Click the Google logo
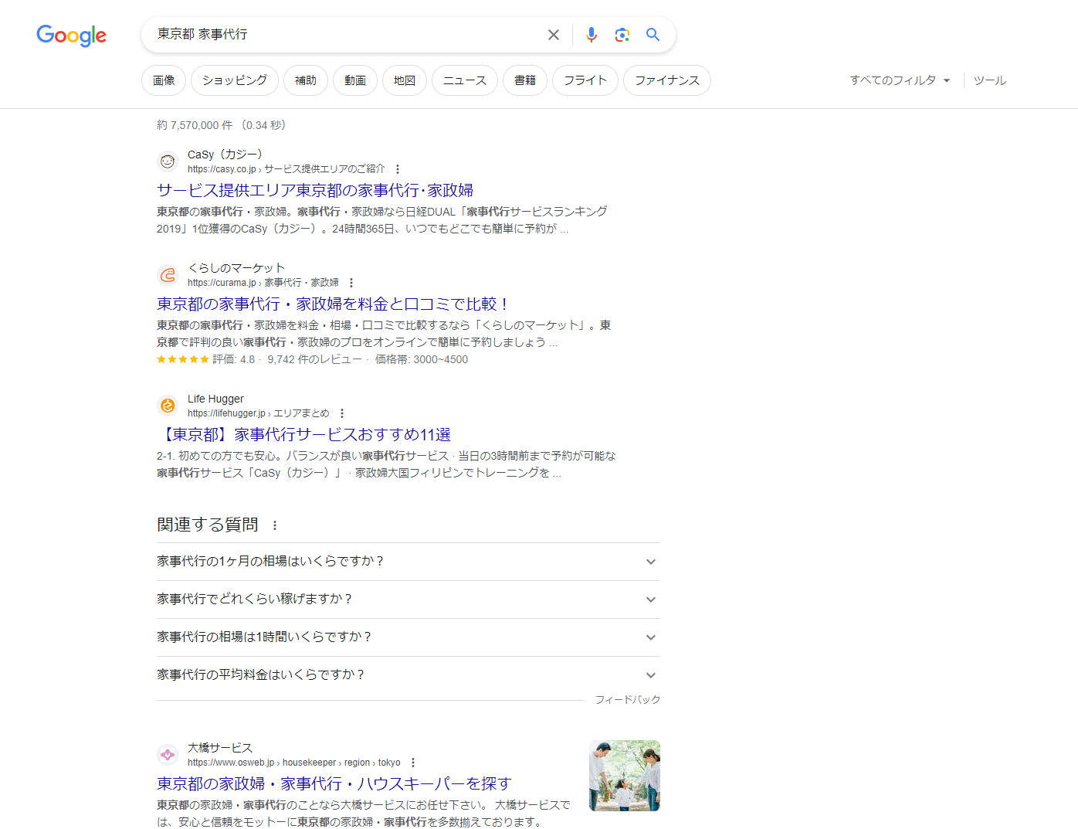1078x829 pixels. 71,36
